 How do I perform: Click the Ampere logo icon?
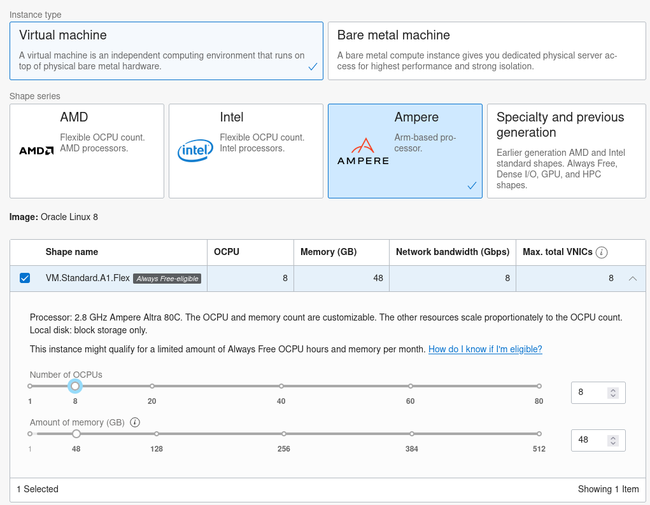click(x=363, y=151)
